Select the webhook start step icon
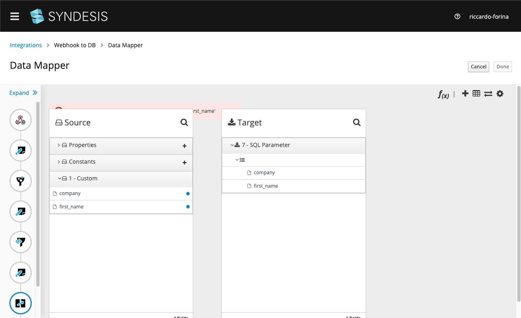Viewport: 521px width, 318px height. click(20, 120)
